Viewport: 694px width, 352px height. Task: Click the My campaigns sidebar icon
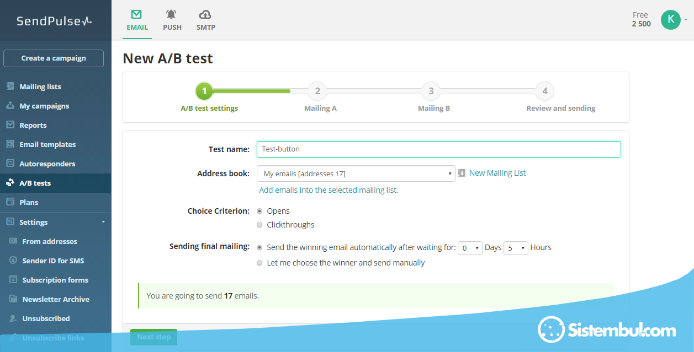[x=10, y=106]
